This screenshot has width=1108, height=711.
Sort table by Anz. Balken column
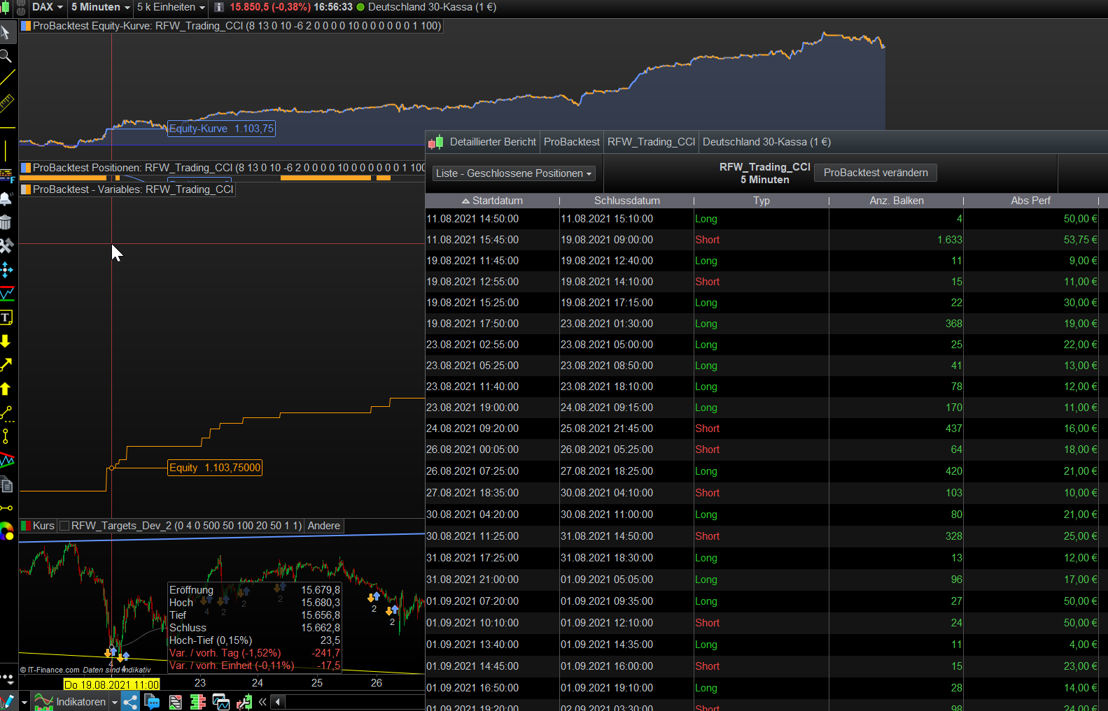click(x=897, y=201)
